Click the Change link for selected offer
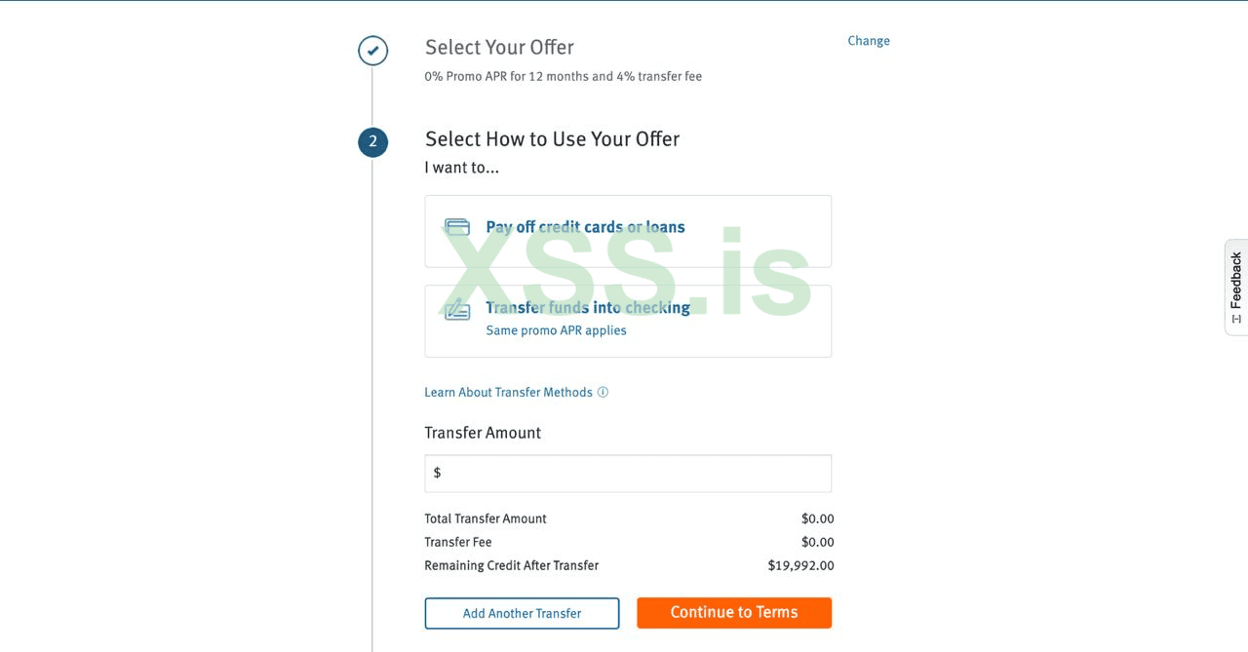Screen dimensions: 1248x652 pos(868,41)
